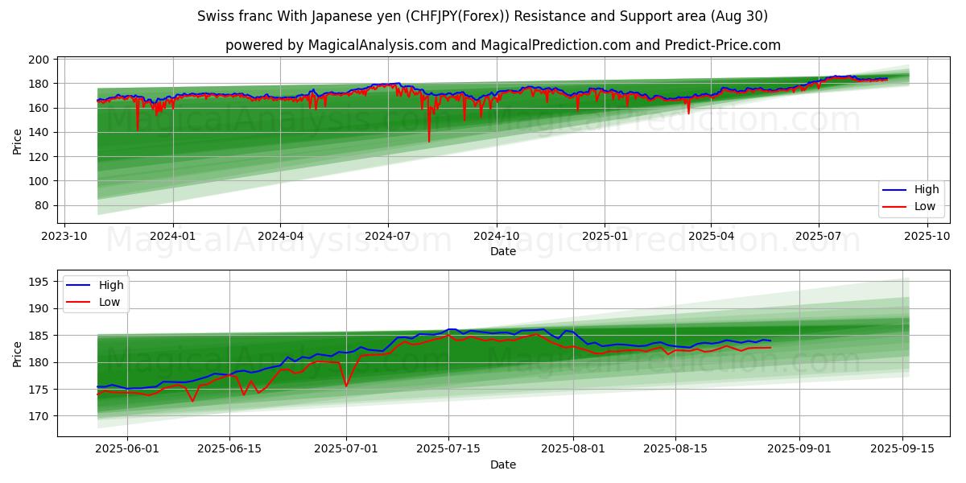The width and height of the screenshot is (966, 483).
Task: Click the '185' price tick label
Action: tap(40, 336)
